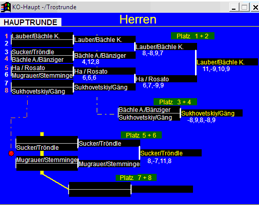
Task: Click the empty seed 2 slot
Action: (42, 43)
